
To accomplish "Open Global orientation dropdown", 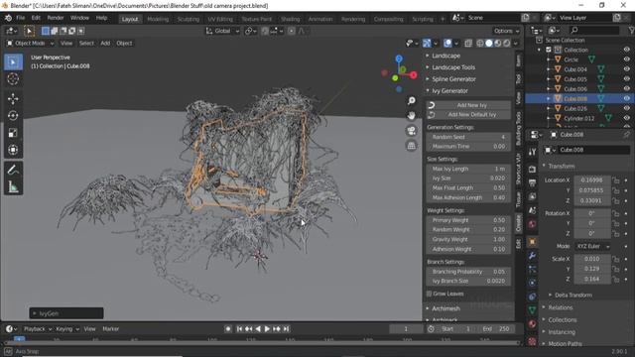I will pyautogui.click(x=222, y=31).
